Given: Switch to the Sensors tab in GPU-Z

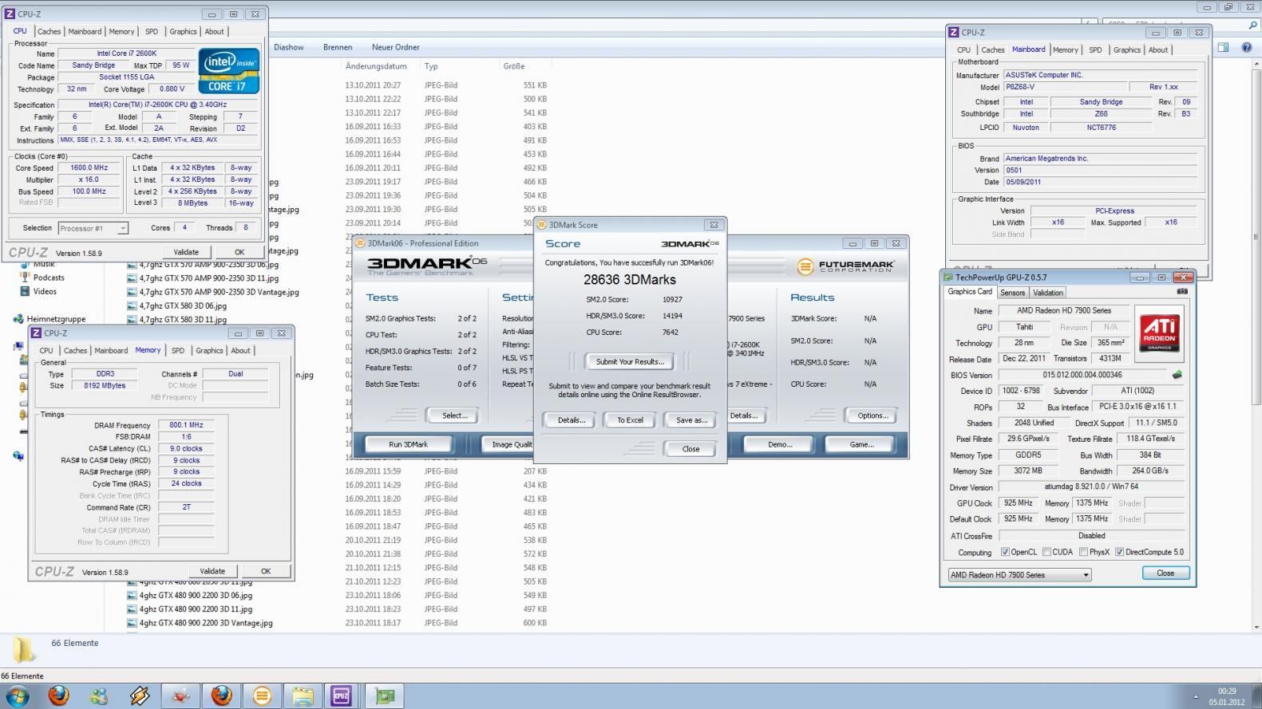Looking at the screenshot, I should pyautogui.click(x=1012, y=293).
